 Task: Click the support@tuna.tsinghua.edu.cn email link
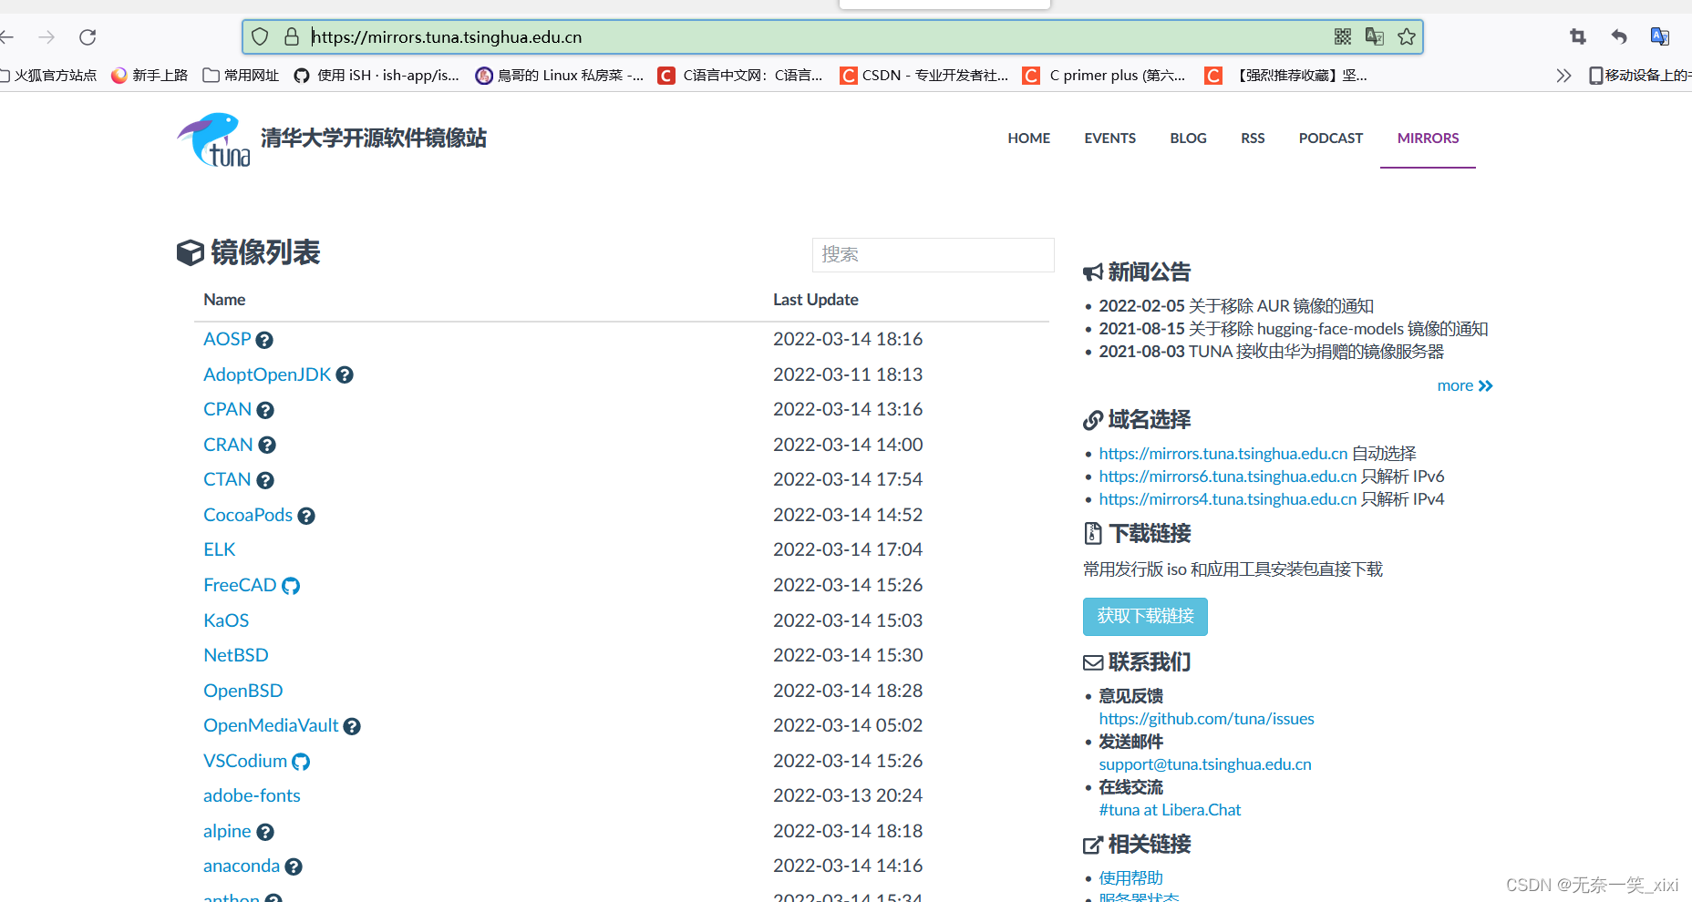pos(1205,764)
